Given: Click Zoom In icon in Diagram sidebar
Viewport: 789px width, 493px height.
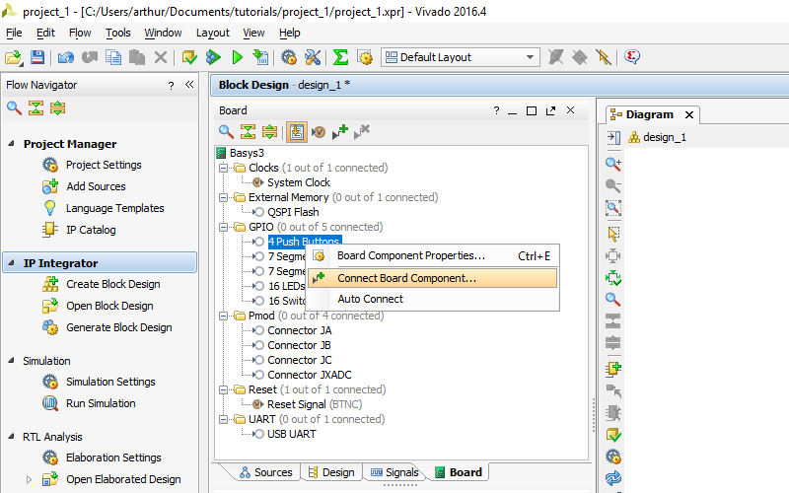Looking at the screenshot, I should [612, 164].
